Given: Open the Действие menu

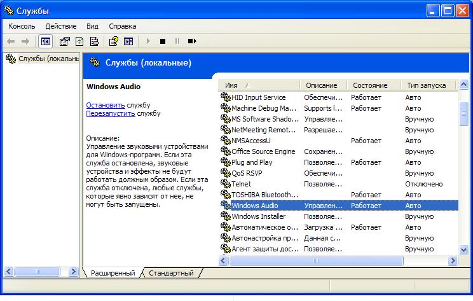Looking at the screenshot, I should click(61, 26).
